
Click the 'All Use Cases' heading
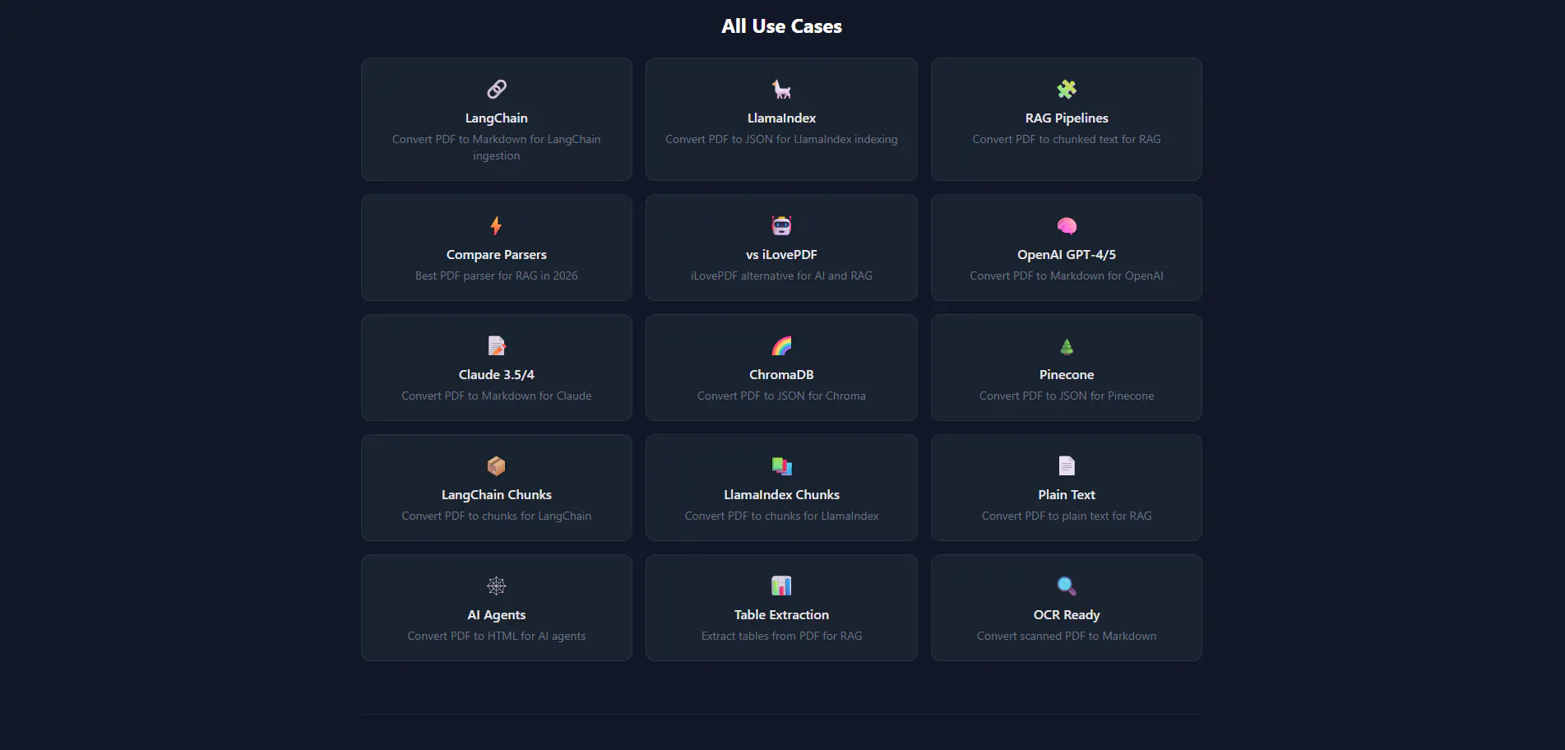[781, 26]
